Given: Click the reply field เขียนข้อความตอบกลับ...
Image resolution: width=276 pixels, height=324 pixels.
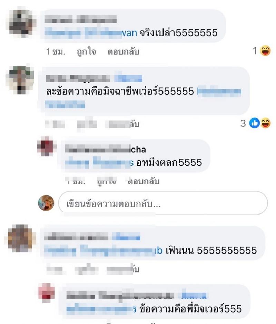Looking at the screenshot, I should [x=163, y=203].
